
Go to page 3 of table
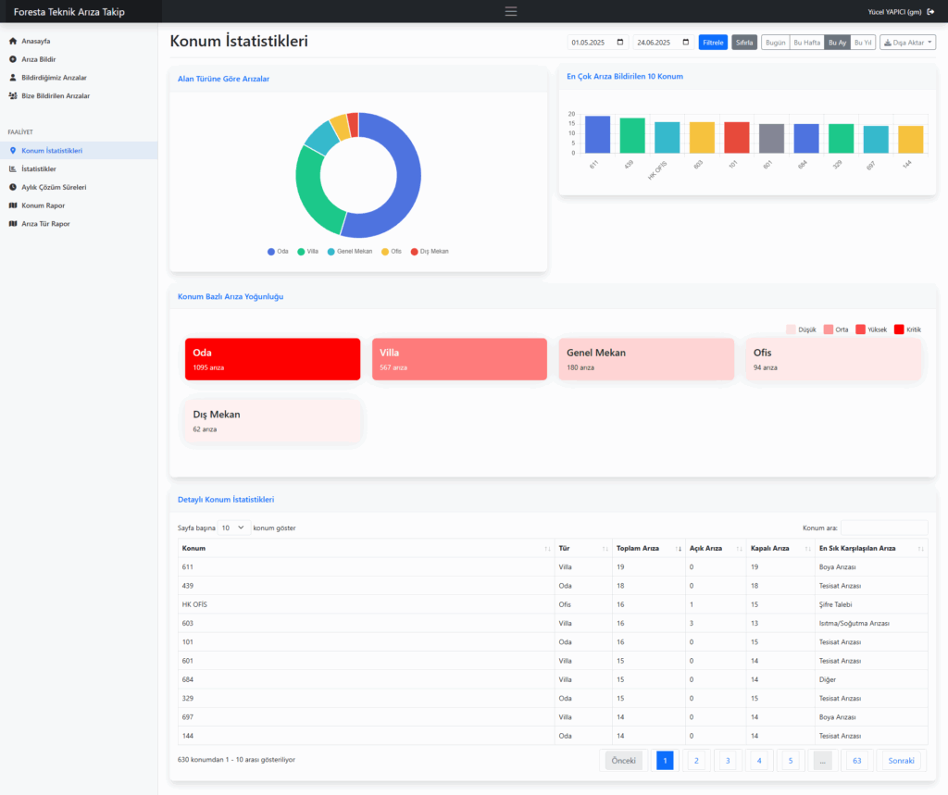[728, 761]
